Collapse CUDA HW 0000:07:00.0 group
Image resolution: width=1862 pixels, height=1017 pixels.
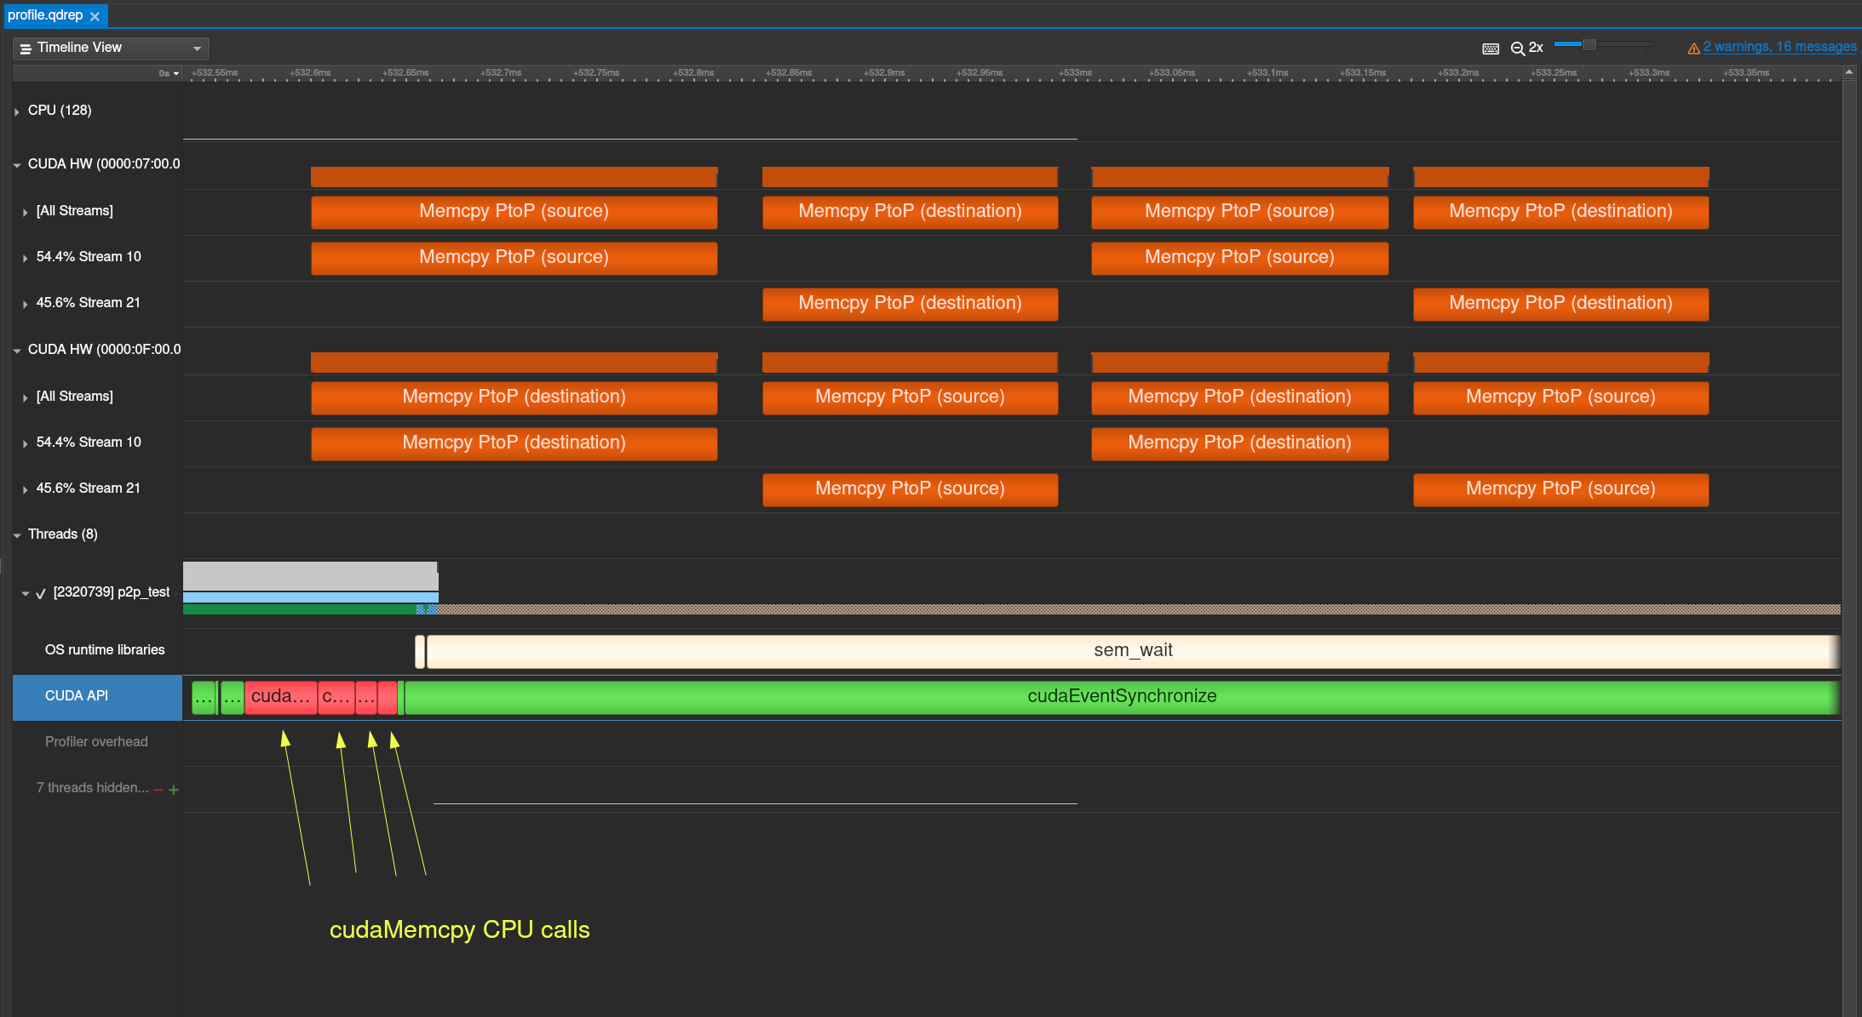pos(17,165)
